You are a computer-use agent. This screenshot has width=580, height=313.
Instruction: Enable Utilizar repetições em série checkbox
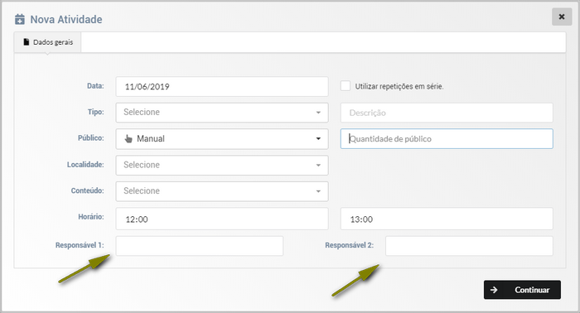coord(346,86)
